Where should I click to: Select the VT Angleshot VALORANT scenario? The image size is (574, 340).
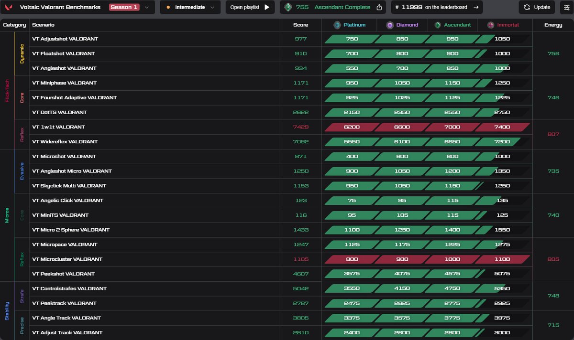coord(64,68)
